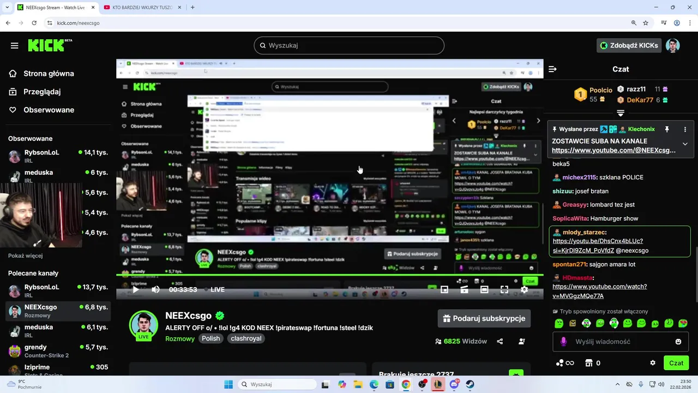The width and height of the screenshot is (698, 393).
Task: Show more followed channels Pokaż więcej
Action: coord(25,255)
